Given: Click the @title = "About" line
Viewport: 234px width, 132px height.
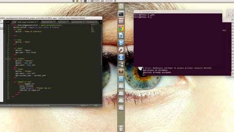Looking at the screenshot, I should 23,51.
